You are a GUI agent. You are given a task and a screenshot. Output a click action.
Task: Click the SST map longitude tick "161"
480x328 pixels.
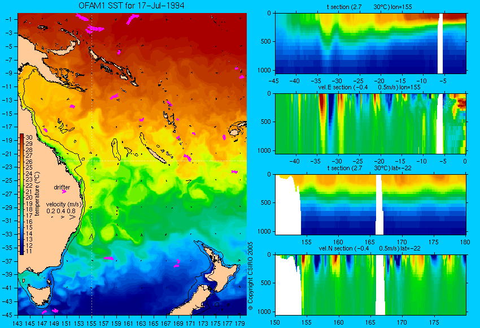129,323
